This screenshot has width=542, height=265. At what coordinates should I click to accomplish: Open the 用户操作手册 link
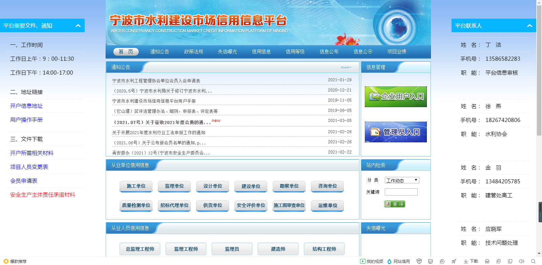[x=26, y=120]
